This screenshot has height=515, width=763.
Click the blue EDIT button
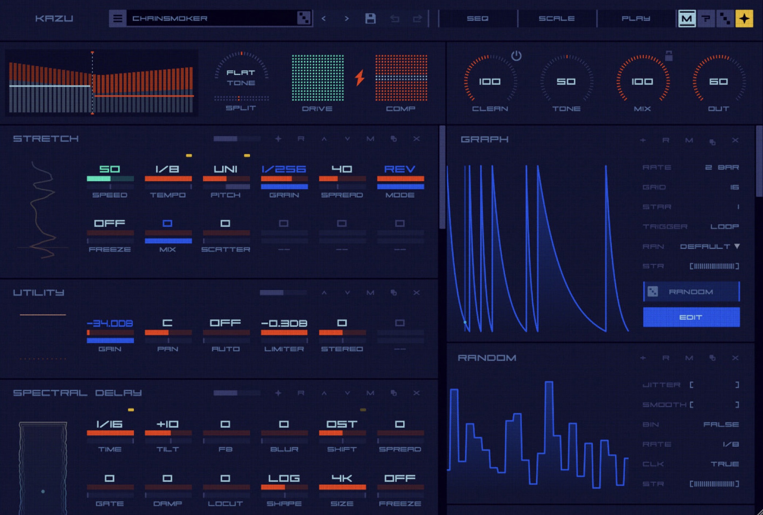click(691, 317)
